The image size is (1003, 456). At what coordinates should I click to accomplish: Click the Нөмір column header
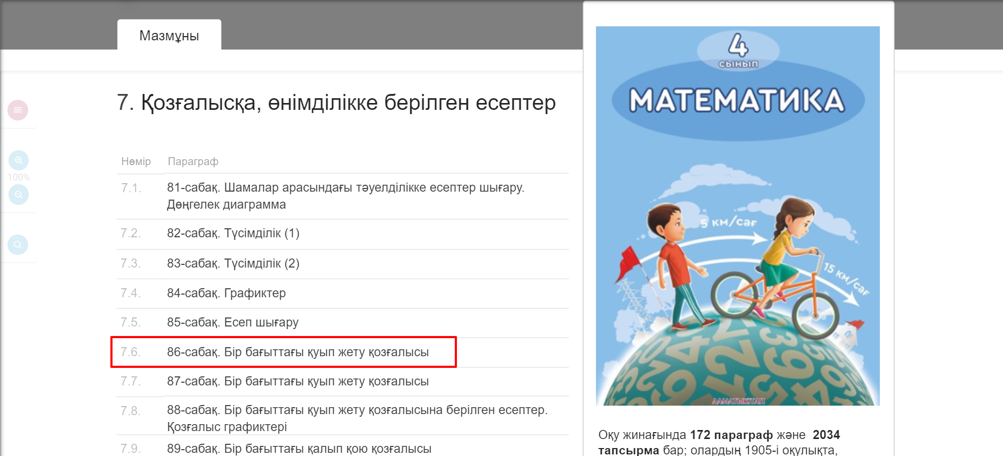(x=136, y=161)
